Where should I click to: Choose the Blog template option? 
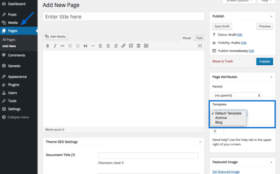[x=219, y=122]
